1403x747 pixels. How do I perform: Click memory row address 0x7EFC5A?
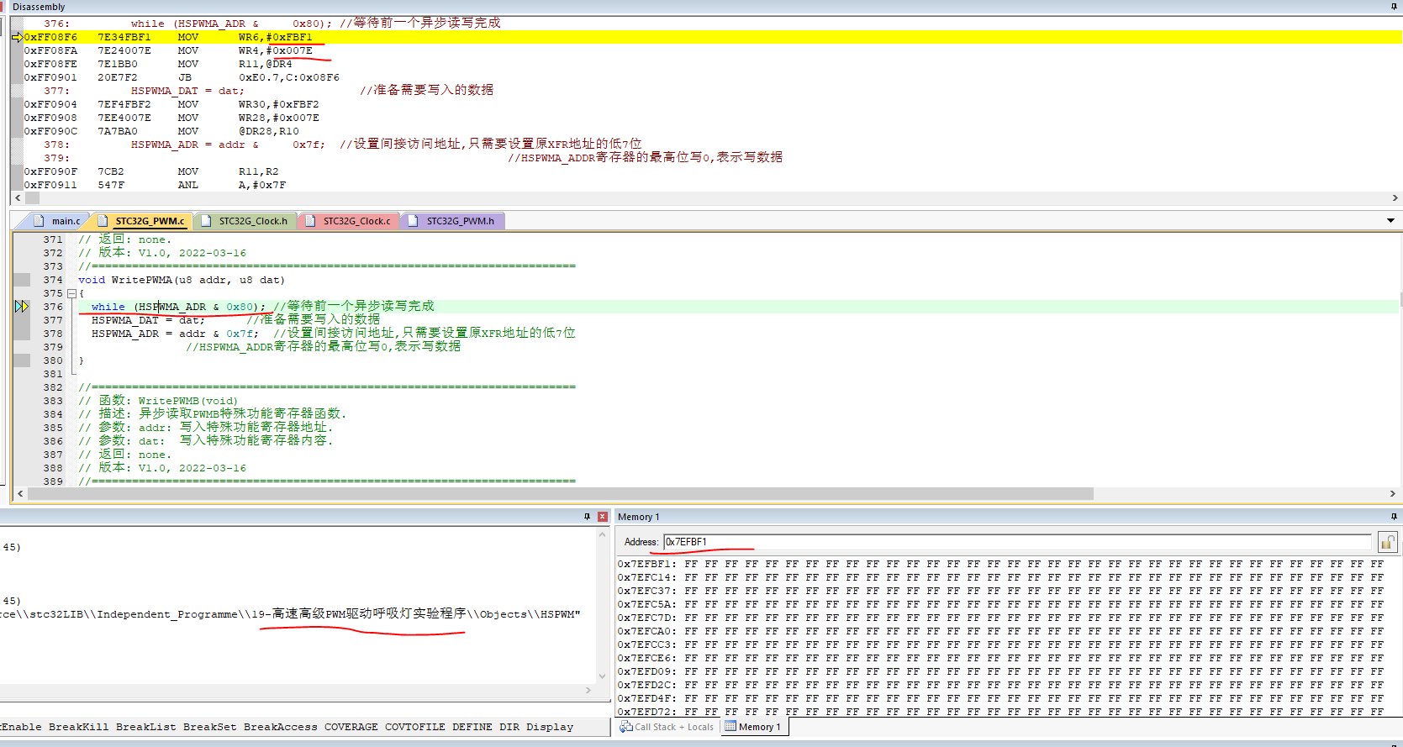(x=646, y=604)
